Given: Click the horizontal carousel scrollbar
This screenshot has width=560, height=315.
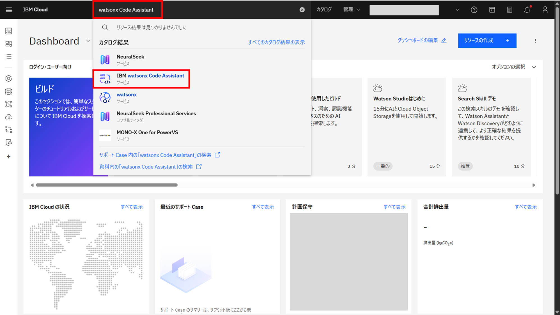Looking at the screenshot, I should [x=107, y=185].
